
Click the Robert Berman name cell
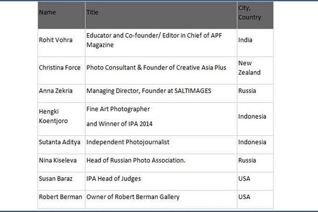click(x=59, y=197)
